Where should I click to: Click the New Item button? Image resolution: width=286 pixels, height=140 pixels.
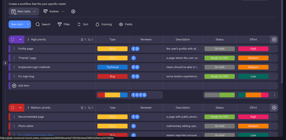point(17,24)
